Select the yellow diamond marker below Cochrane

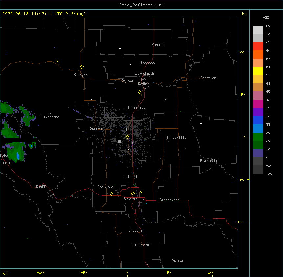112,194
